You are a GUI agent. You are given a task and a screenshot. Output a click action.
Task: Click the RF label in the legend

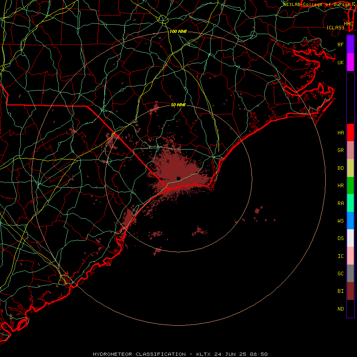pos(341,44)
